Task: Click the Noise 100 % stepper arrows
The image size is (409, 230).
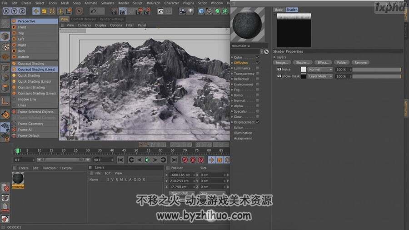Action: 351,70
